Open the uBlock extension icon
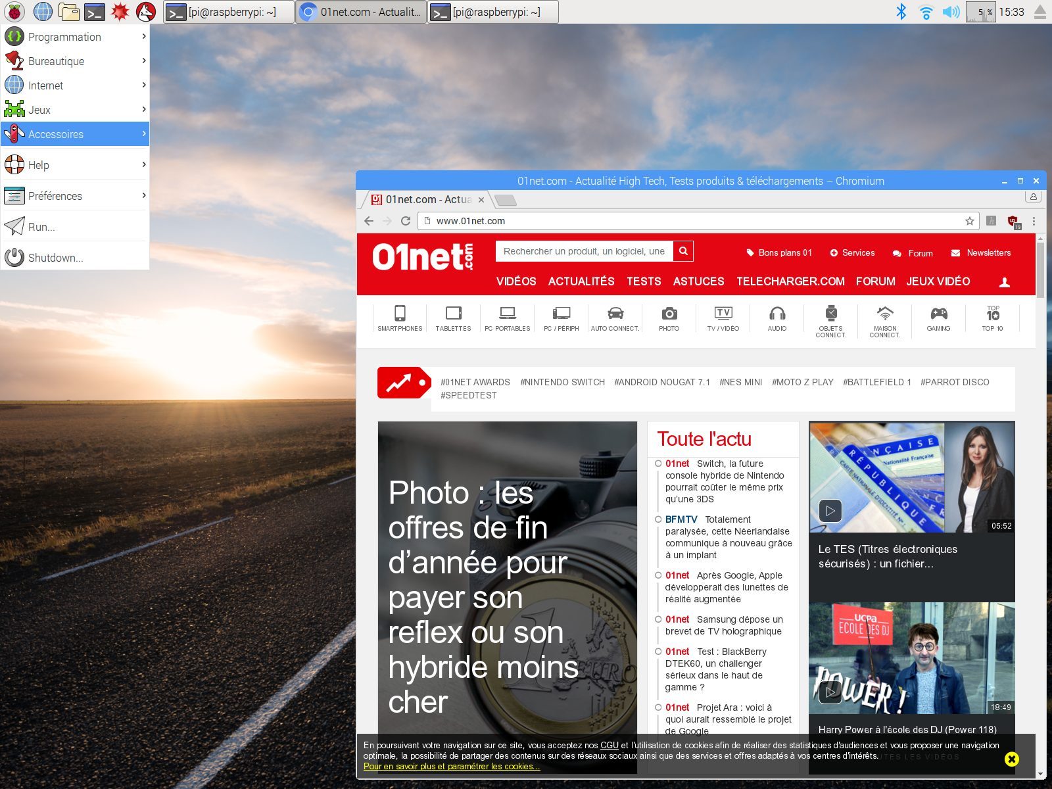 click(1014, 222)
